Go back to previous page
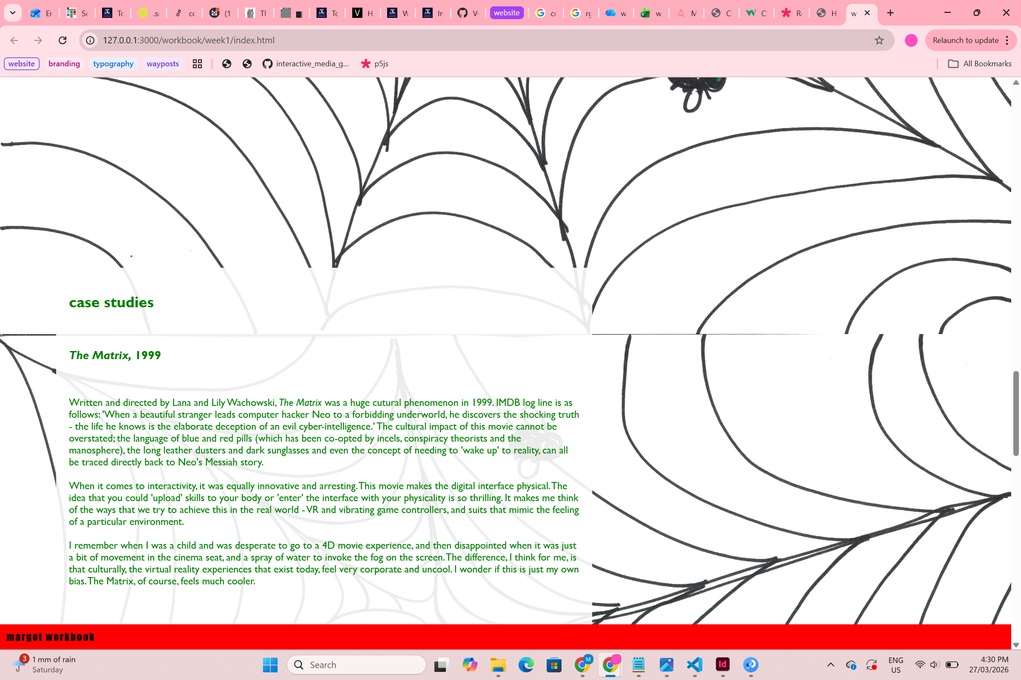Viewport: 1021px width, 680px height. (x=14, y=40)
